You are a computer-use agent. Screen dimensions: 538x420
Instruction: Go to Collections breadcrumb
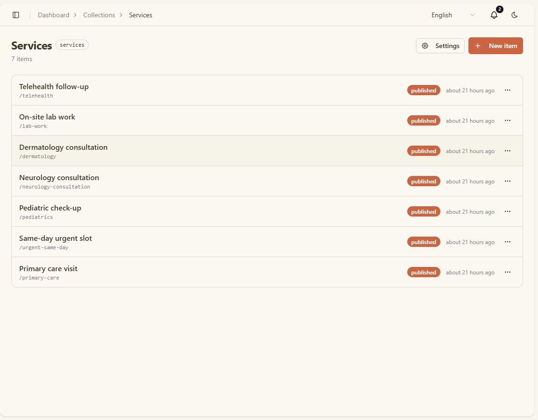[x=99, y=15]
